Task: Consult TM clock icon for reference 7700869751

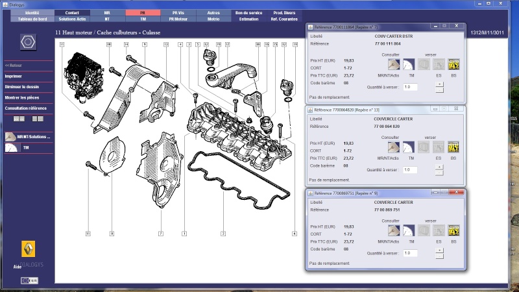Action: (x=409, y=230)
